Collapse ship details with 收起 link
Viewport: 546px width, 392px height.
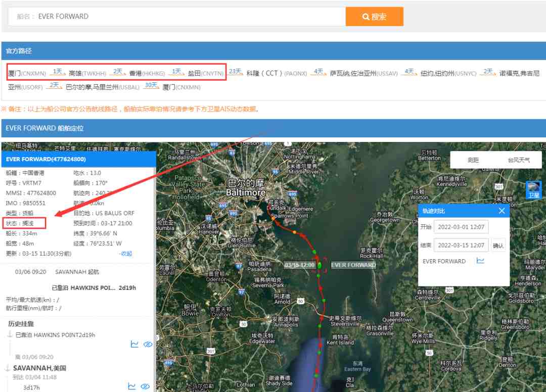(x=126, y=254)
